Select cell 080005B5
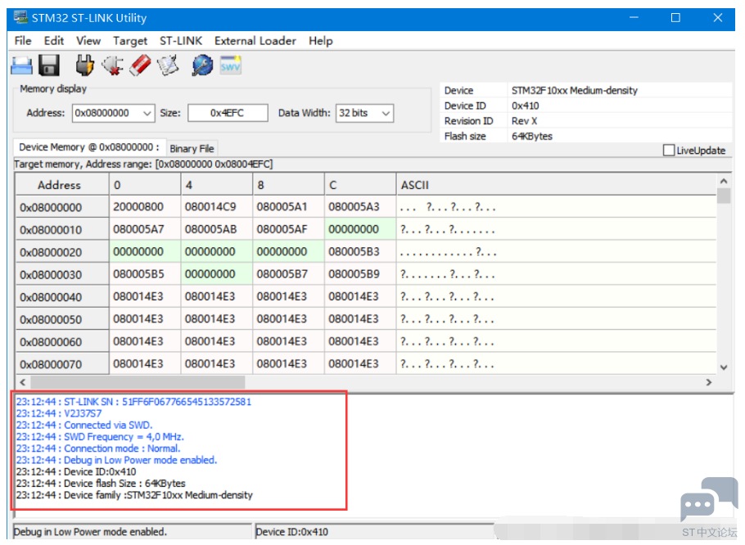This screenshot has width=745, height=545. click(x=145, y=274)
